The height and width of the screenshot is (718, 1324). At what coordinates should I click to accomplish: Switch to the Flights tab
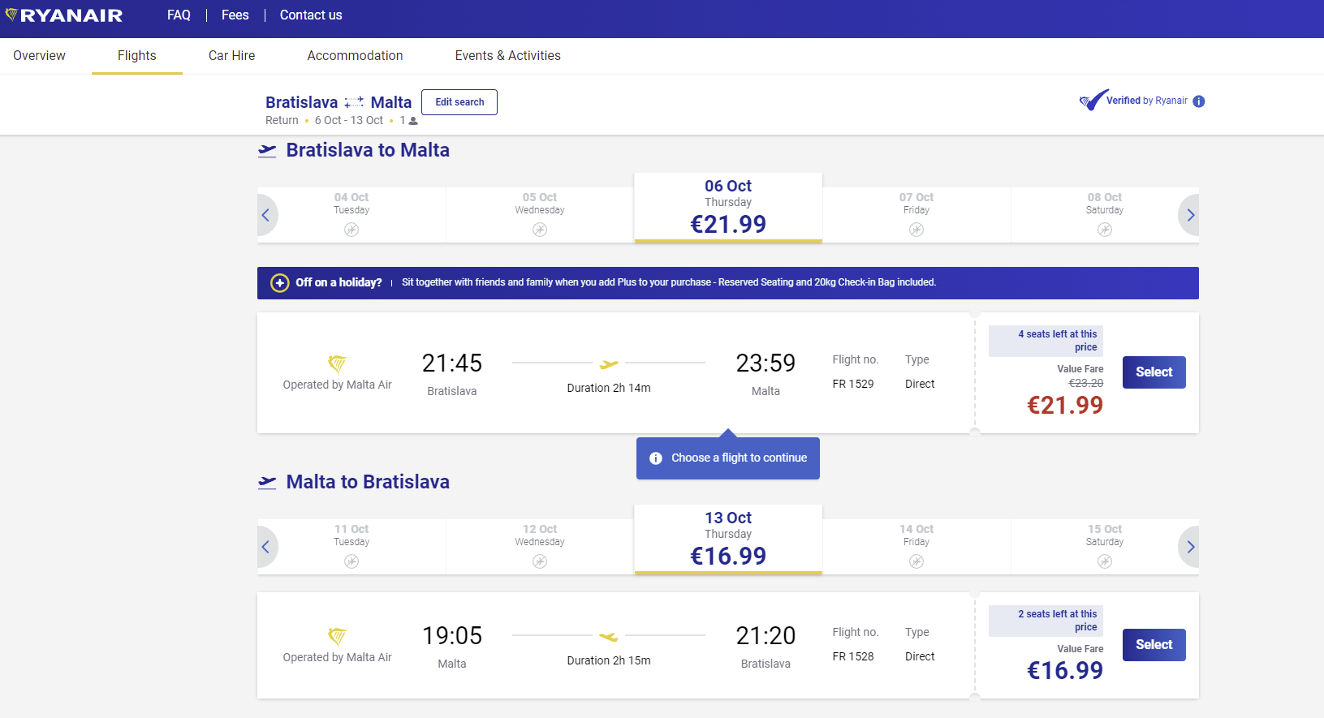point(137,55)
